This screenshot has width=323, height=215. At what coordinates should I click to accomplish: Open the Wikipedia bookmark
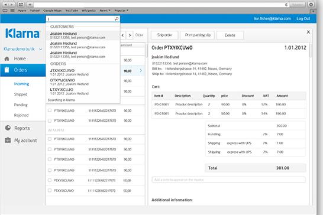point(89,11)
